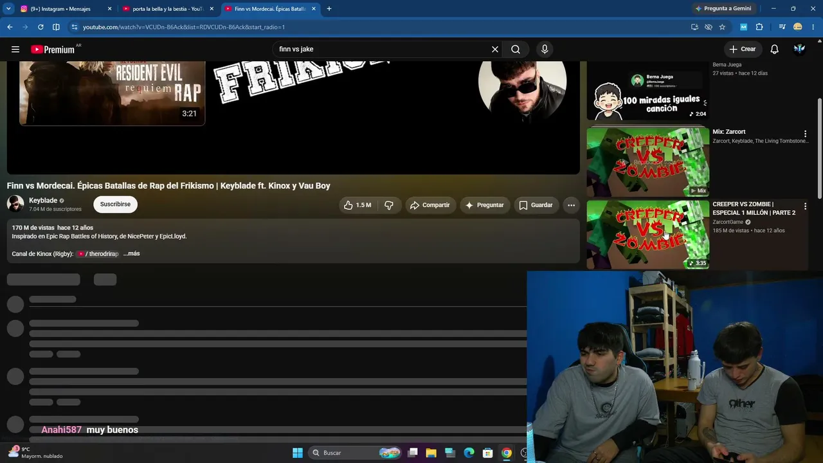823x463 pixels.
Task: Dislike the Finn vs Mordecai video
Action: (389, 205)
